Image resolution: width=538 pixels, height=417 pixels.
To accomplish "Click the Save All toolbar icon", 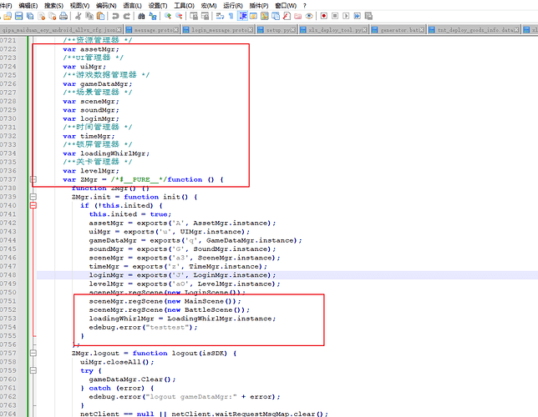I will 30,16.
